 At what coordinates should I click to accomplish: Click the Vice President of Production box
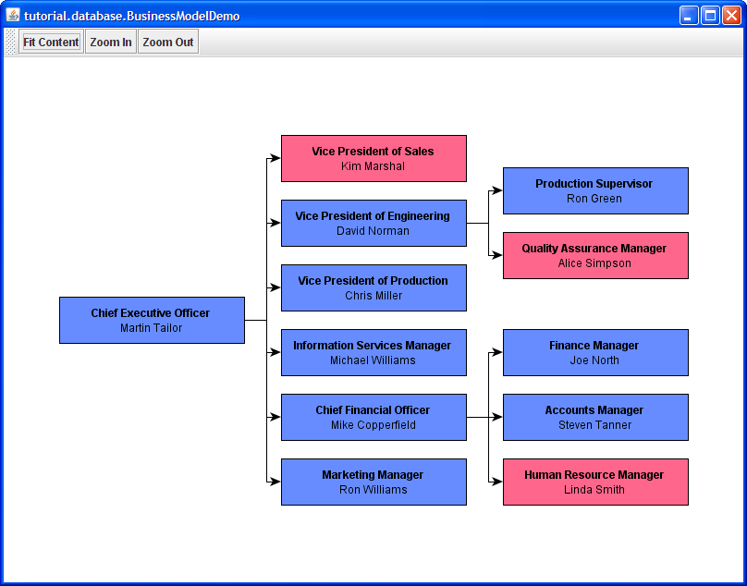click(373, 287)
